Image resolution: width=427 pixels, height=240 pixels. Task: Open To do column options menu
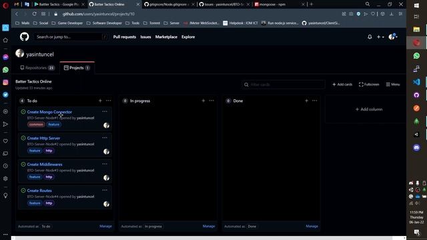tap(108, 101)
